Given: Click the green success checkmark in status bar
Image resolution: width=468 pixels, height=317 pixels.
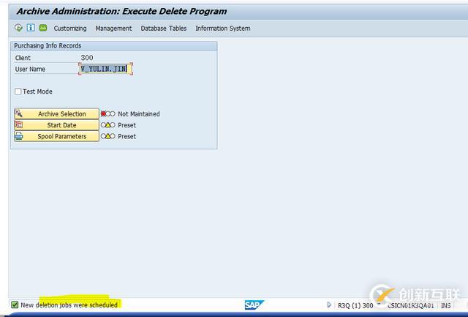Looking at the screenshot, I should coord(15,305).
